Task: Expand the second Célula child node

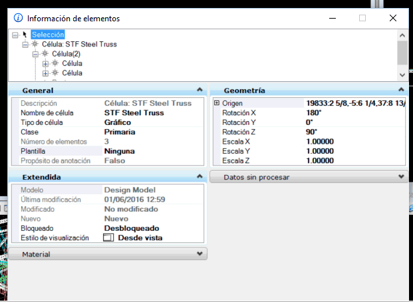Action: pyautogui.click(x=46, y=73)
